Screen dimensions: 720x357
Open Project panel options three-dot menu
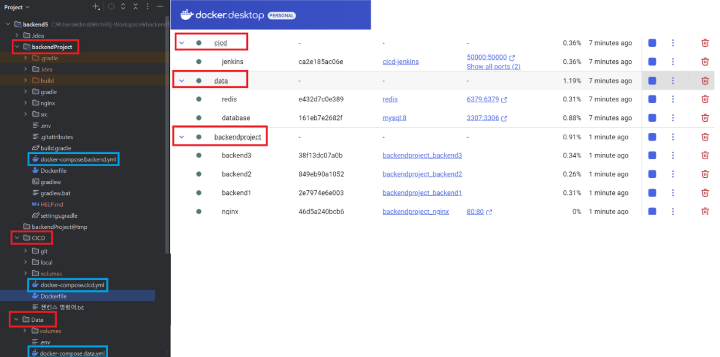tap(148, 6)
